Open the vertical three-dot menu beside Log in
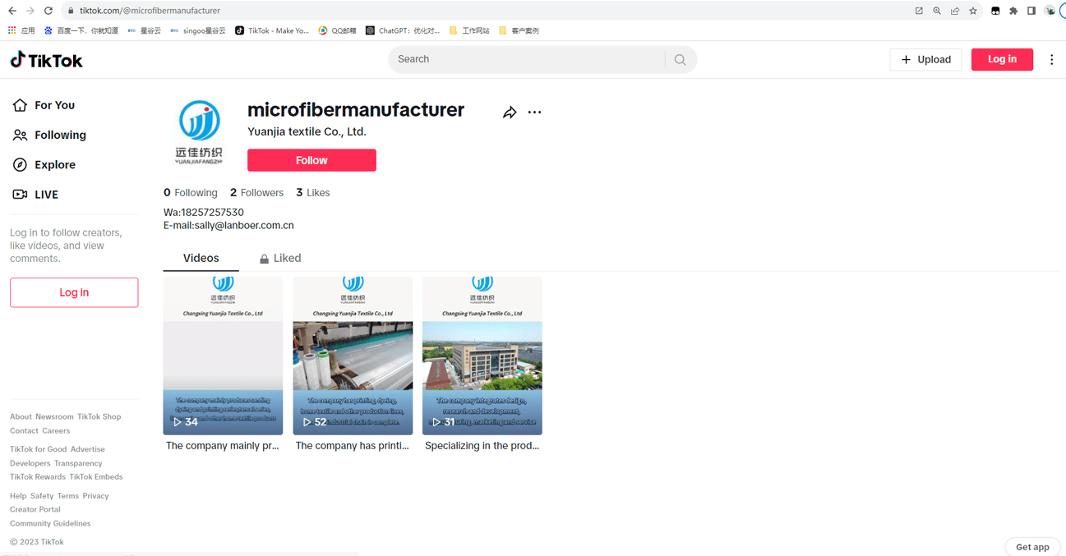The height and width of the screenshot is (556, 1066). [x=1051, y=59]
